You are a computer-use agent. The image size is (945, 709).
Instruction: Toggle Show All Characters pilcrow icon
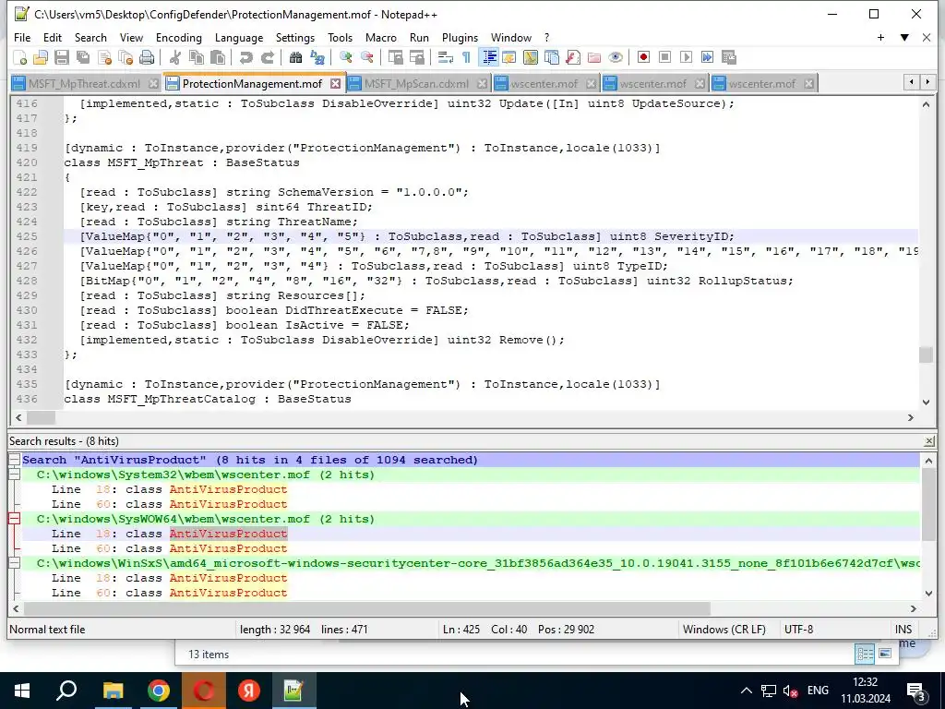[466, 57]
